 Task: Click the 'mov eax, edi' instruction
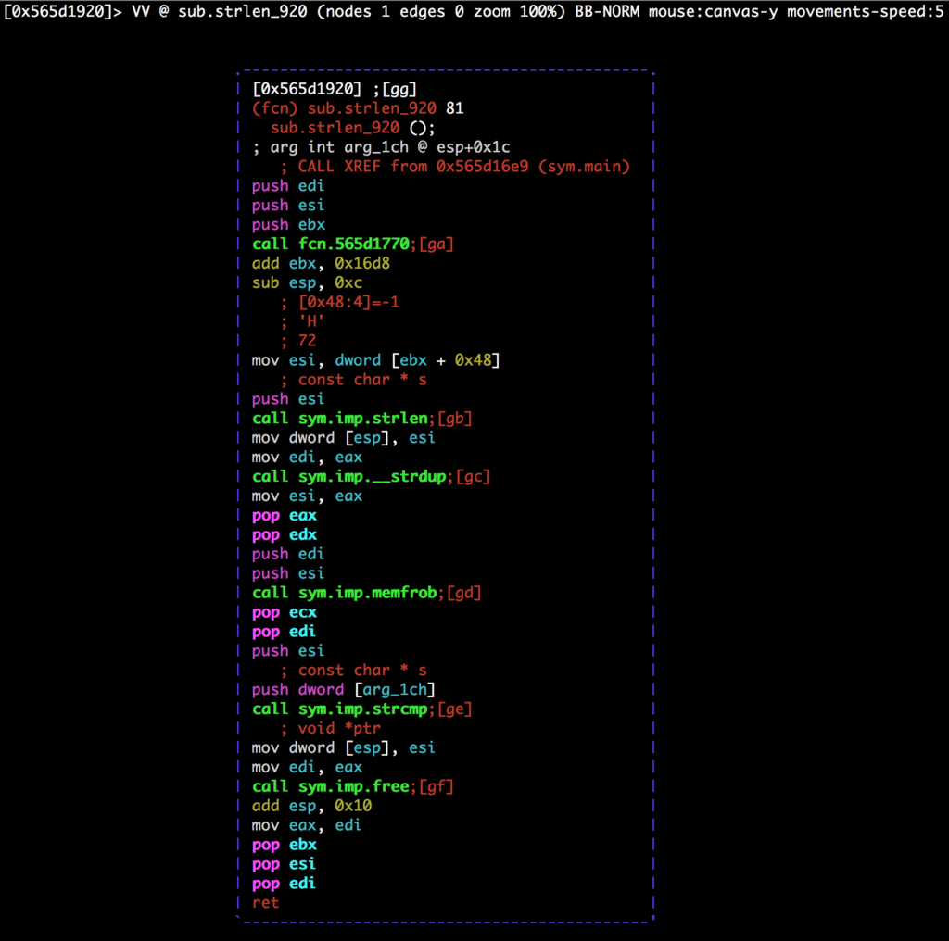pyautogui.click(x=307, y=824)
